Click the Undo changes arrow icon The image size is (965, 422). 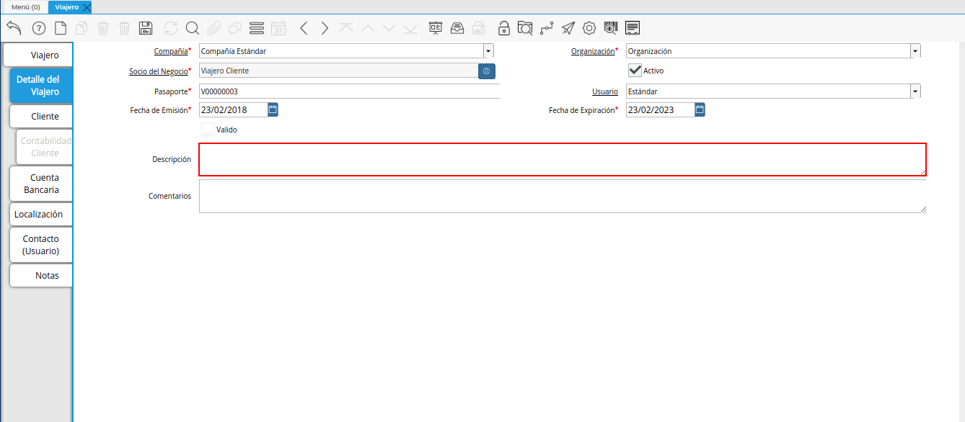14,28
